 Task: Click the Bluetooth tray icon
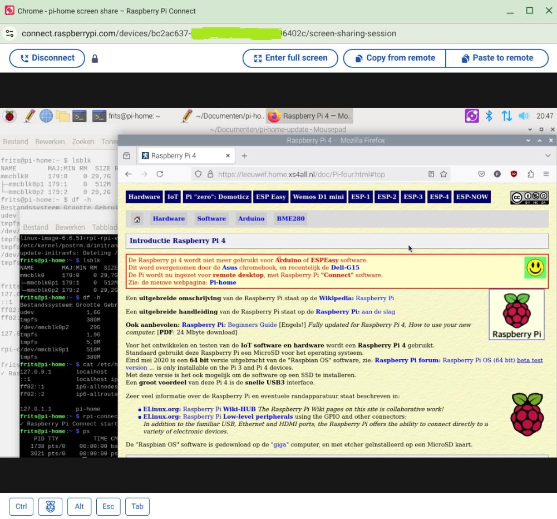point(489,116)
